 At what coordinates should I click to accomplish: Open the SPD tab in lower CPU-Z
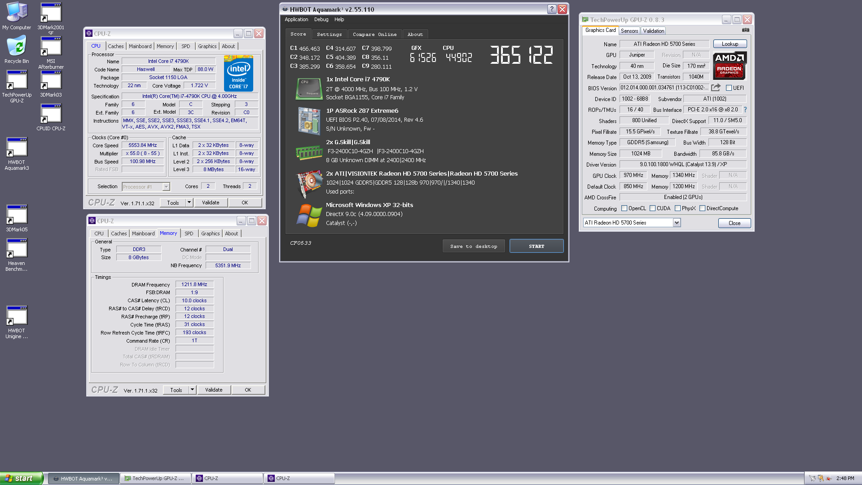point(189,234)
